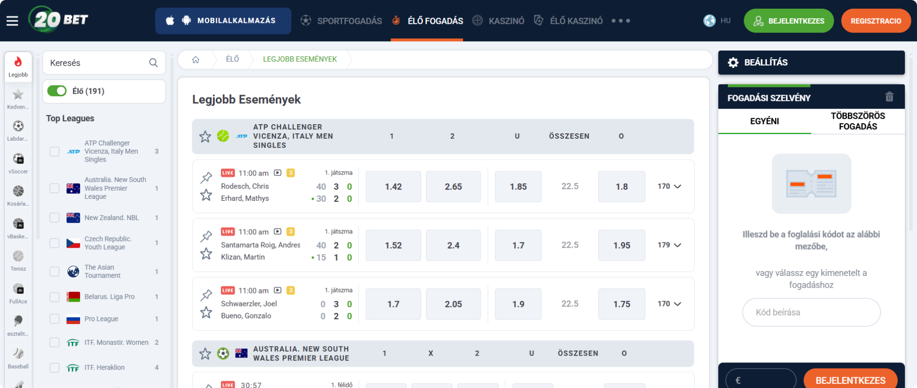The height and width of the screenshot is (388, 917).
Task: Expand 179 markets for Santamarta Roig match
Action: (x=669, y=245)
